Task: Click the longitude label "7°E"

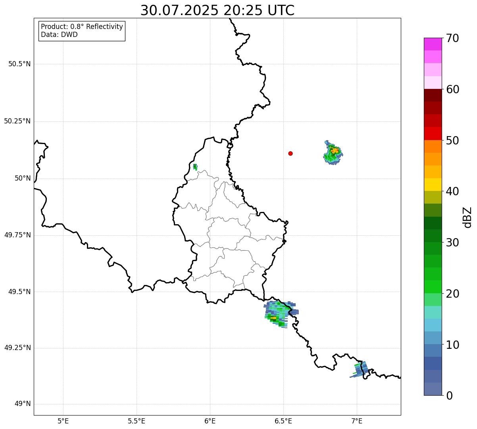Action: (357, 421)
